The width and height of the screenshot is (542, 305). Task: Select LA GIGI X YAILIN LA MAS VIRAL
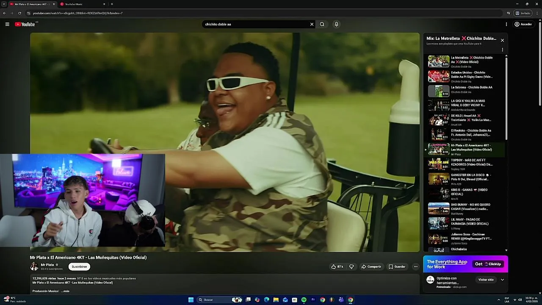pos(466,105)
